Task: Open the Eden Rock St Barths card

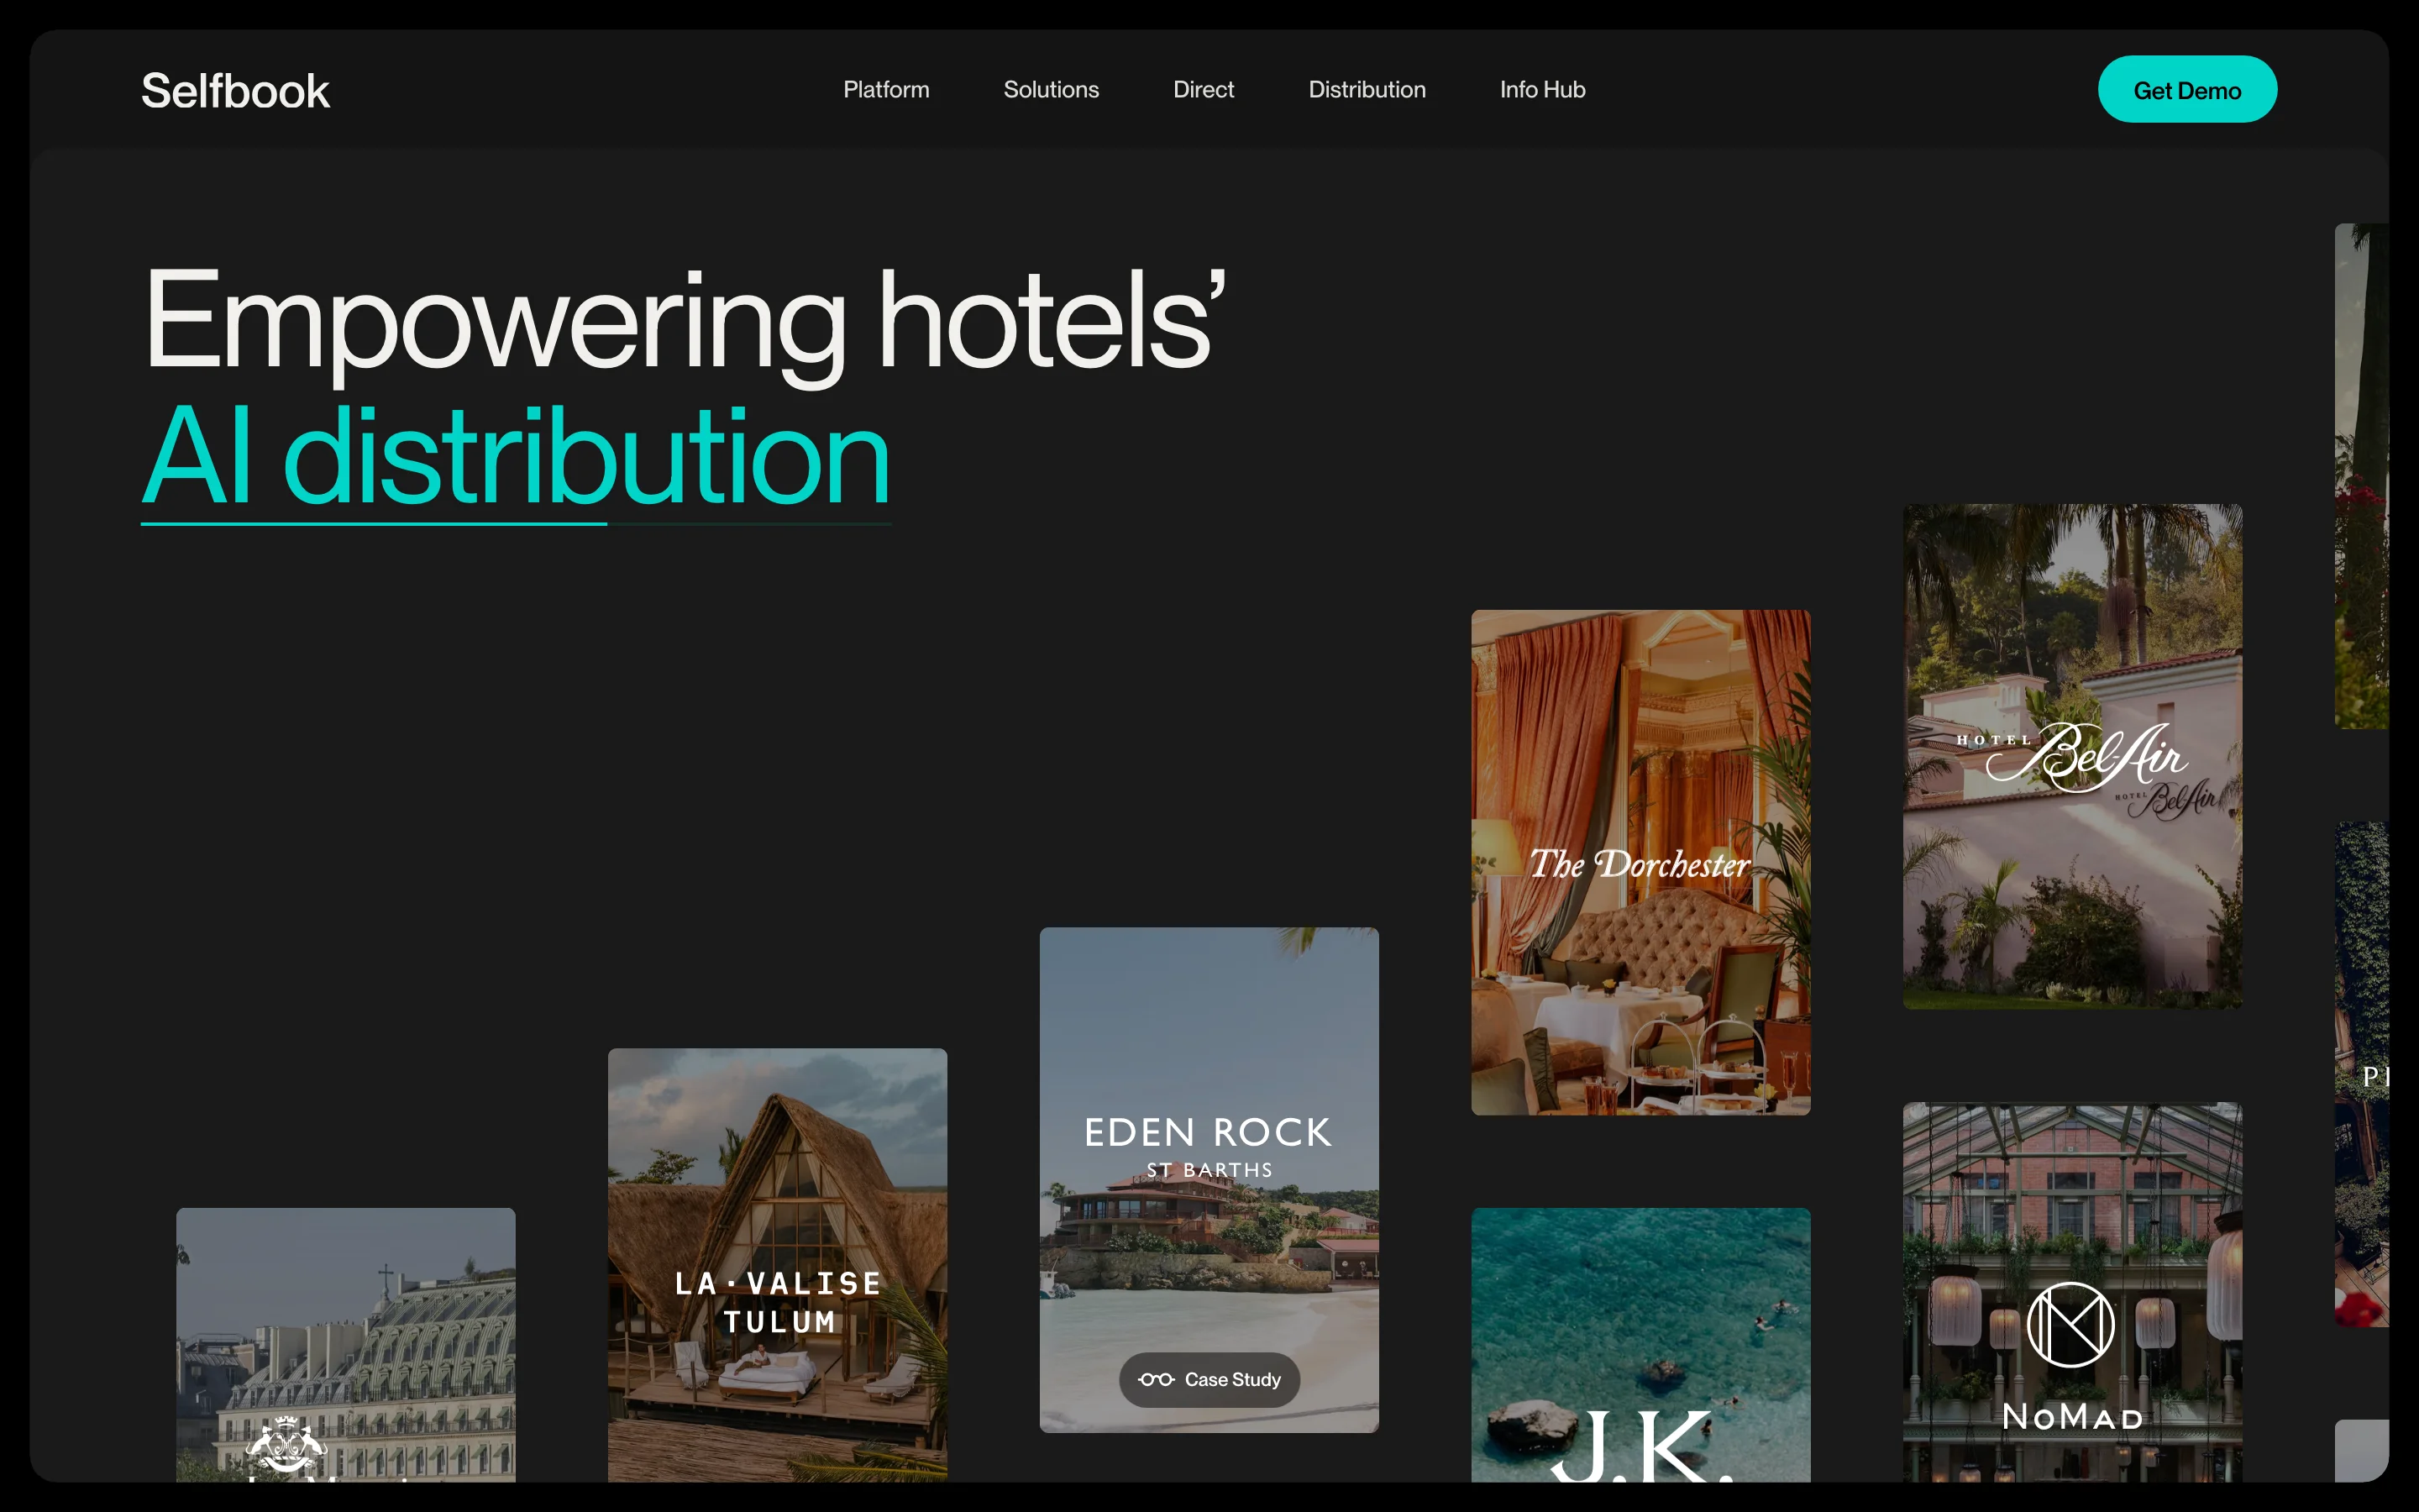Action: (1209, 1179)
